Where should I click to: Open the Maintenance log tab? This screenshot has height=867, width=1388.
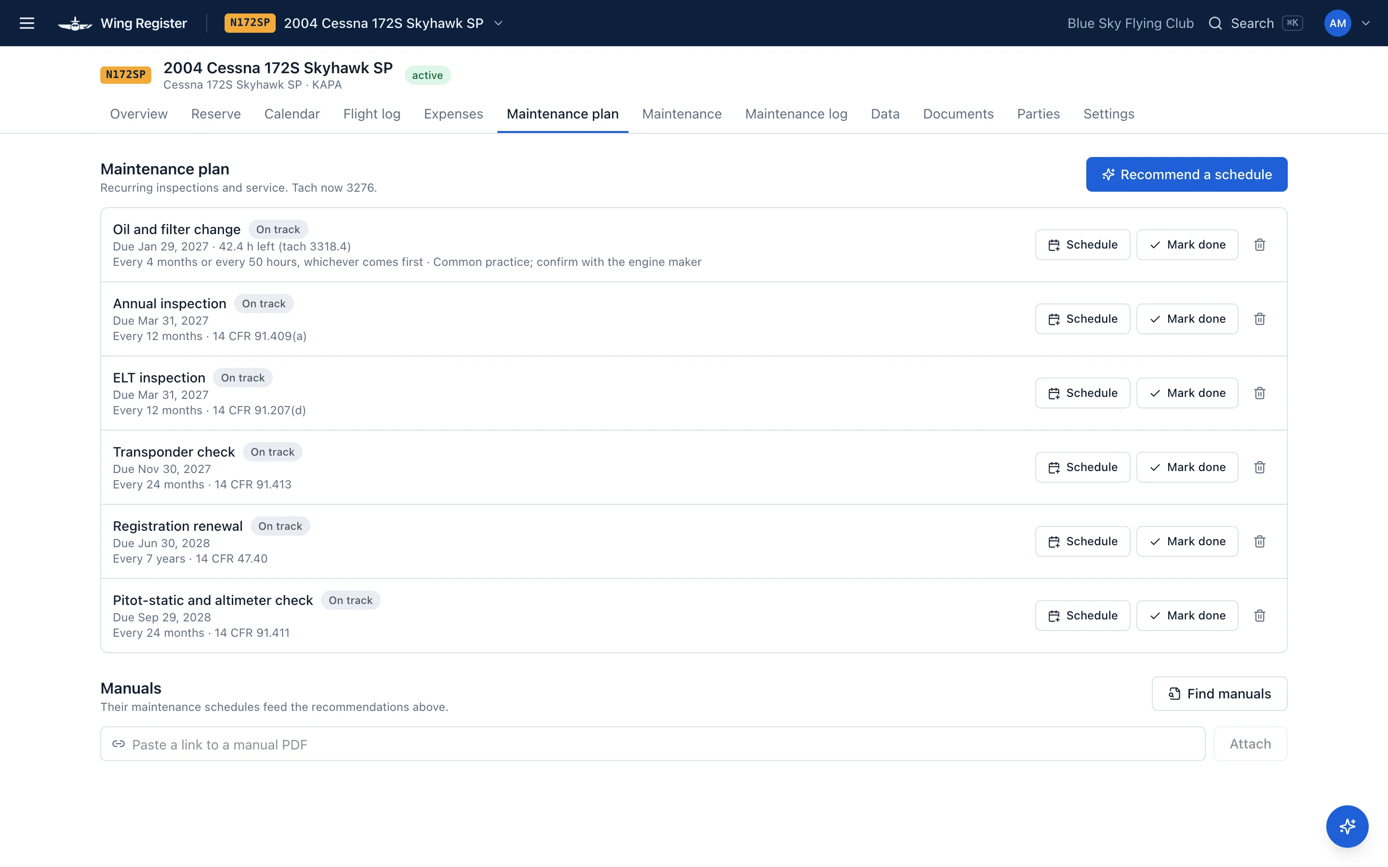796,114
